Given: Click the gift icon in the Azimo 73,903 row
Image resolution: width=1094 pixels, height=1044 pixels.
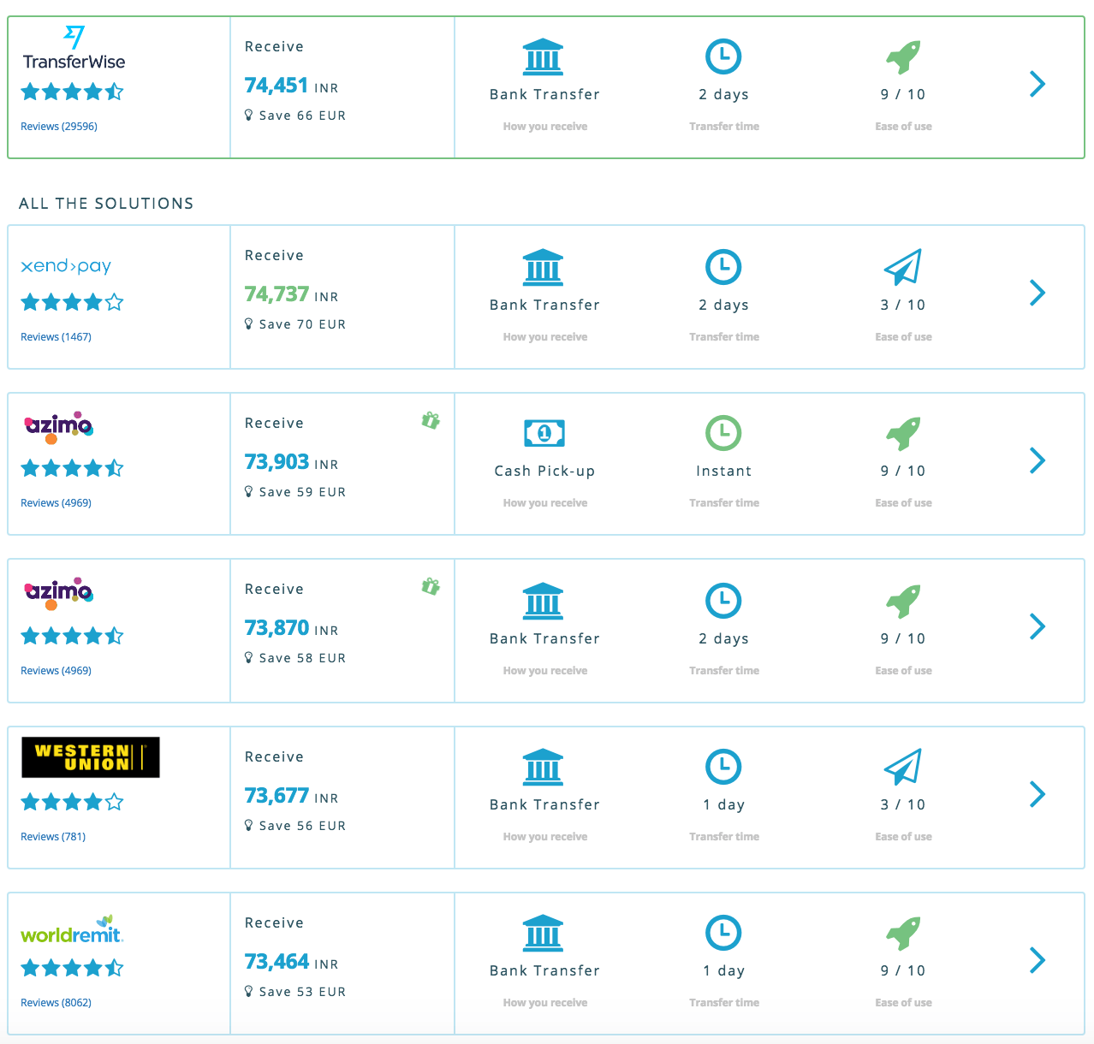Looking at the screenshot, I should (x=431, y=420).
